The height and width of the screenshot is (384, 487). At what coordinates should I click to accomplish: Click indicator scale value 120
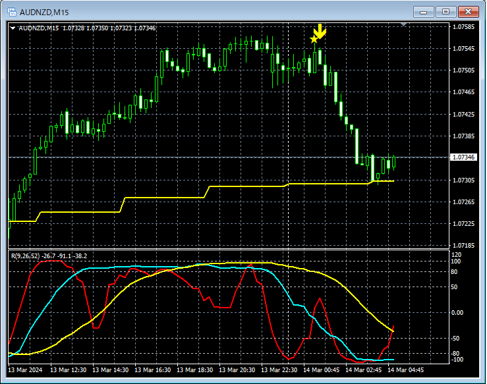click(x=457, y=254)
